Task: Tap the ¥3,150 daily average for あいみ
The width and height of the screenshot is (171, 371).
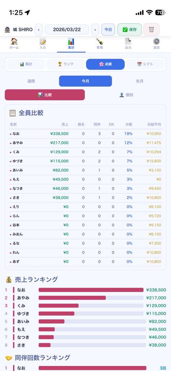Action: pos(155,170)
